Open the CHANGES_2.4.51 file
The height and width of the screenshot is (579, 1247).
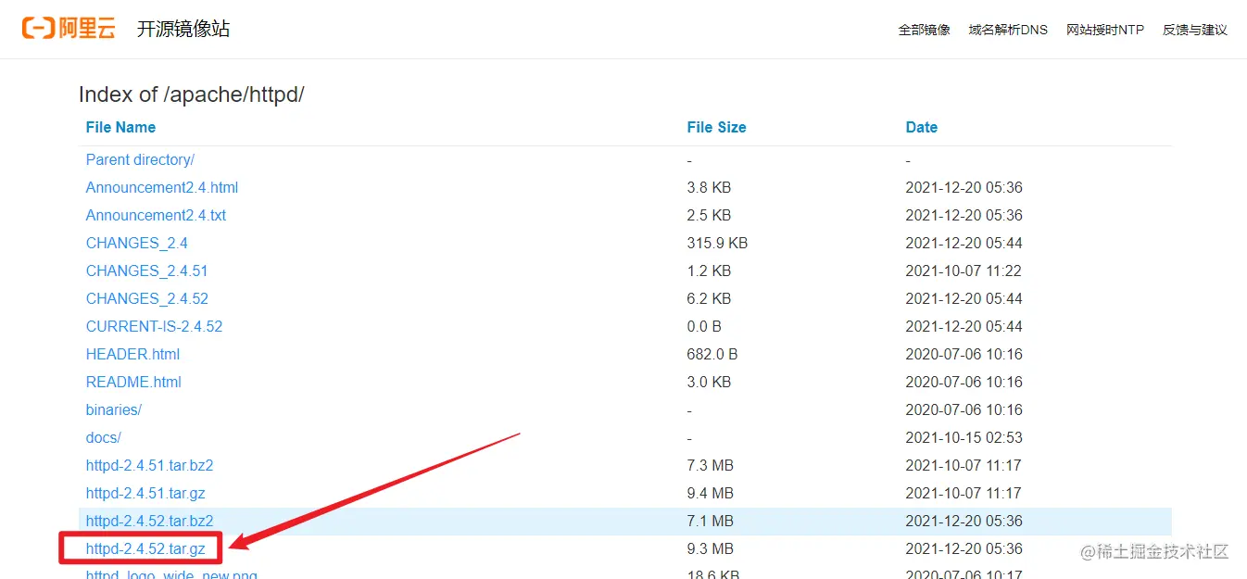[147, 271]
